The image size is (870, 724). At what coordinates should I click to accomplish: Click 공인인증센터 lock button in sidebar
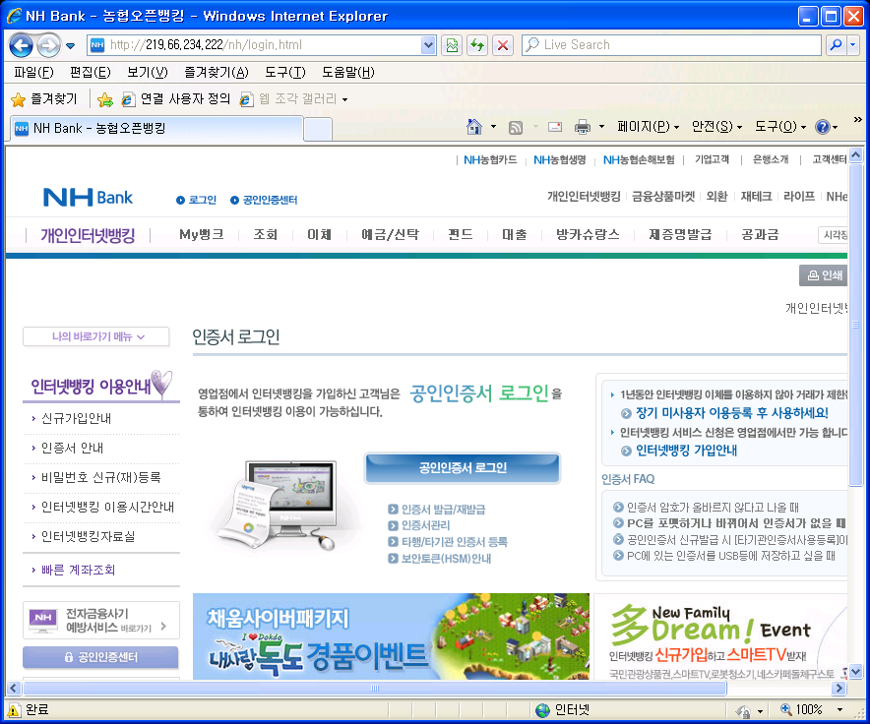[100, 657]
